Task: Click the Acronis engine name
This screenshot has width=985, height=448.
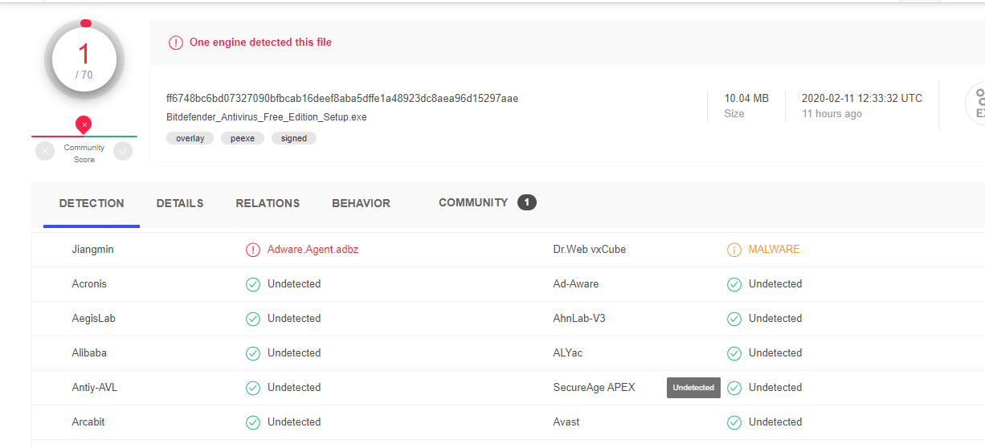Action: 89,284
